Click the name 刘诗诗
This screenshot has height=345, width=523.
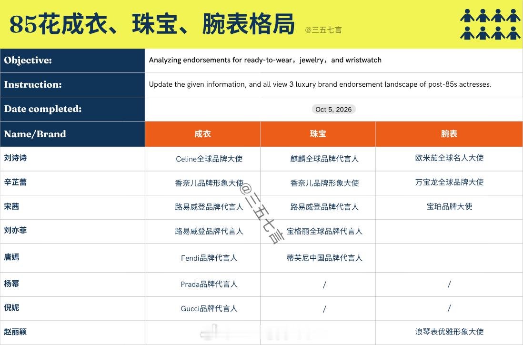tap(15, 158)
